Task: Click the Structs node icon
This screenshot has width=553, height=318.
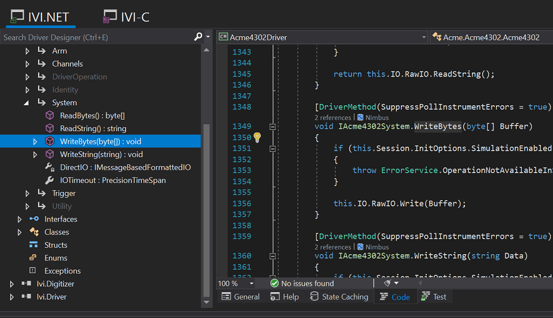Action: click(33, 244)
